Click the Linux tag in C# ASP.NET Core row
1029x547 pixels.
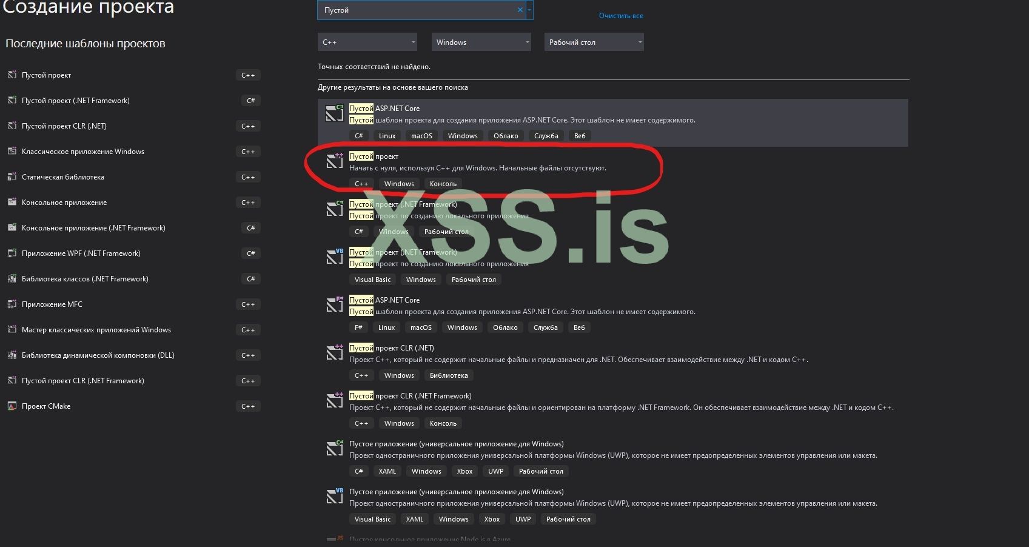pos(387,136)
